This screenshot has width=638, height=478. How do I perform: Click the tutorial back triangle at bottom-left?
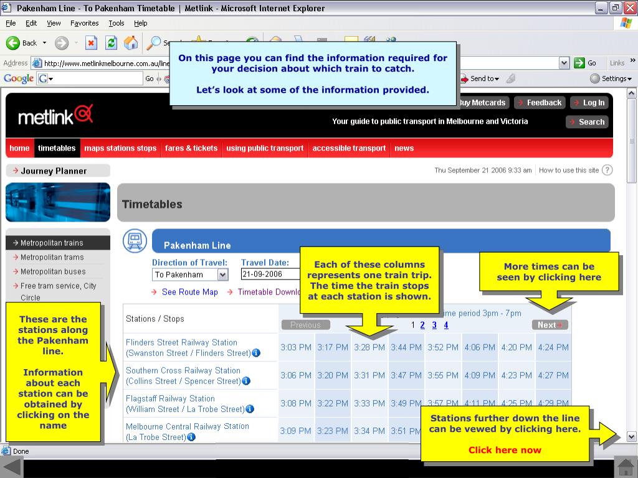click(x=11, y=467)
